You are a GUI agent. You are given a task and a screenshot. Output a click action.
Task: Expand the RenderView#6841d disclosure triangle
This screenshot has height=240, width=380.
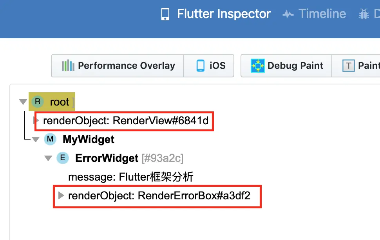pos(36,120)
